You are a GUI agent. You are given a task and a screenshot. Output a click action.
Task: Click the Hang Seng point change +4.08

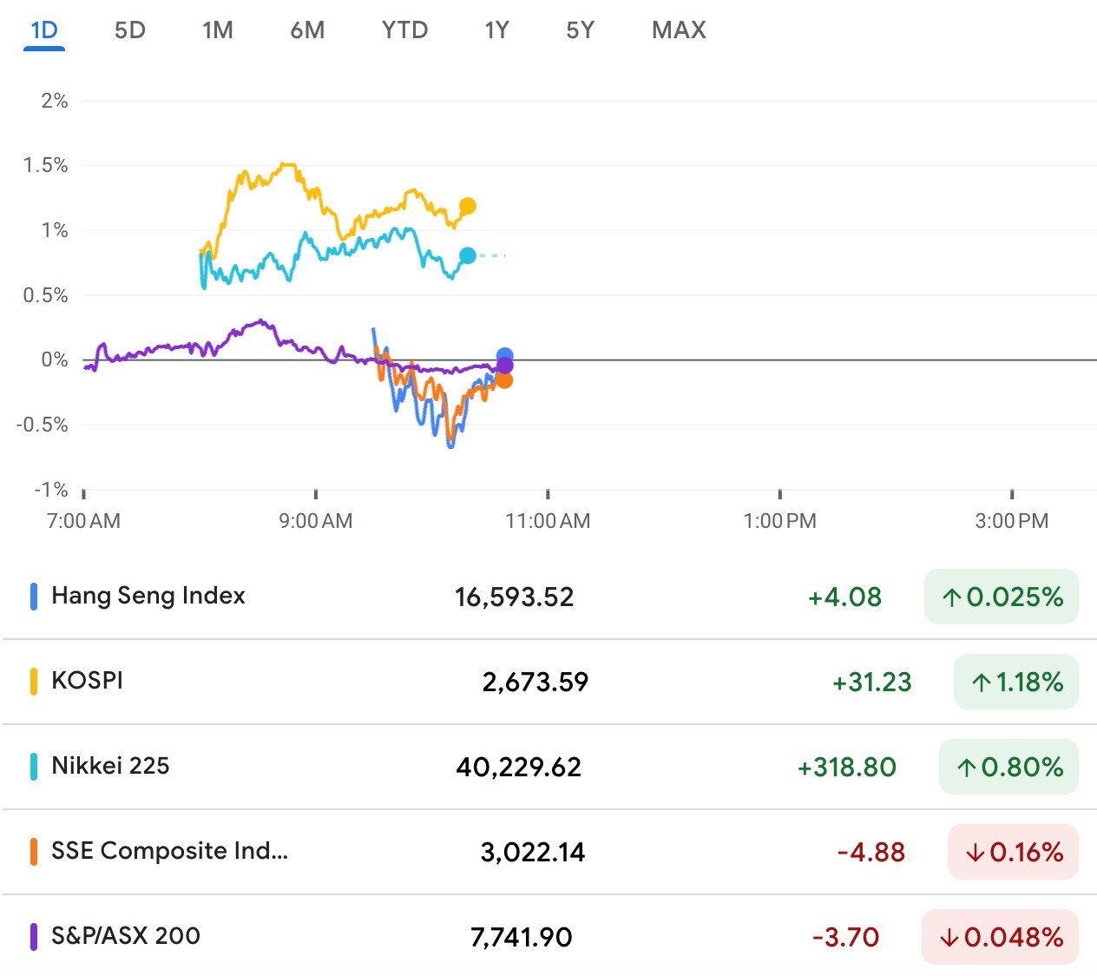point(844,597)
